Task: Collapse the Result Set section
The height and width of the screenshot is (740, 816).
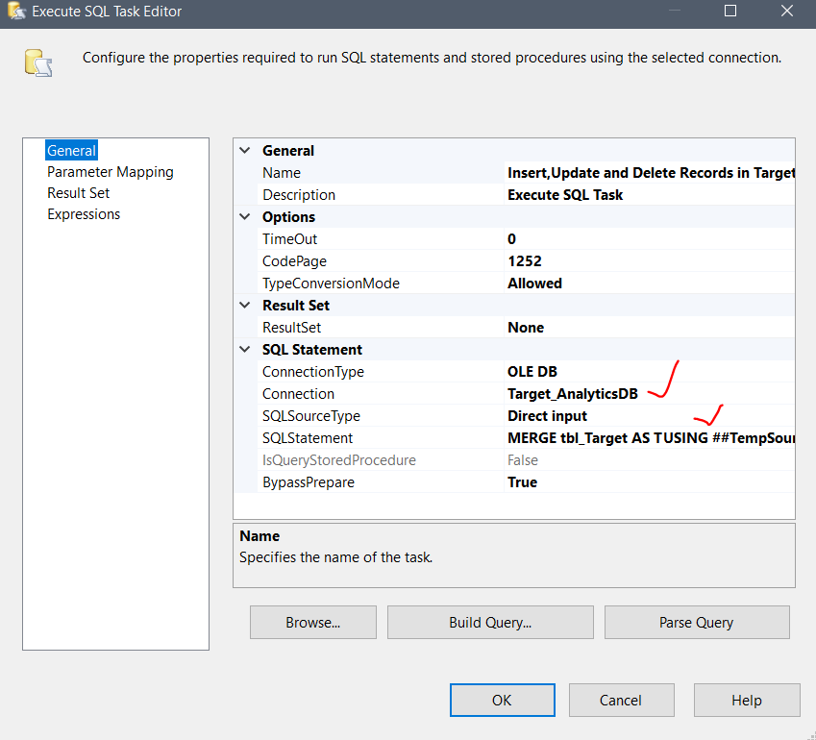Action: (244, 305)
